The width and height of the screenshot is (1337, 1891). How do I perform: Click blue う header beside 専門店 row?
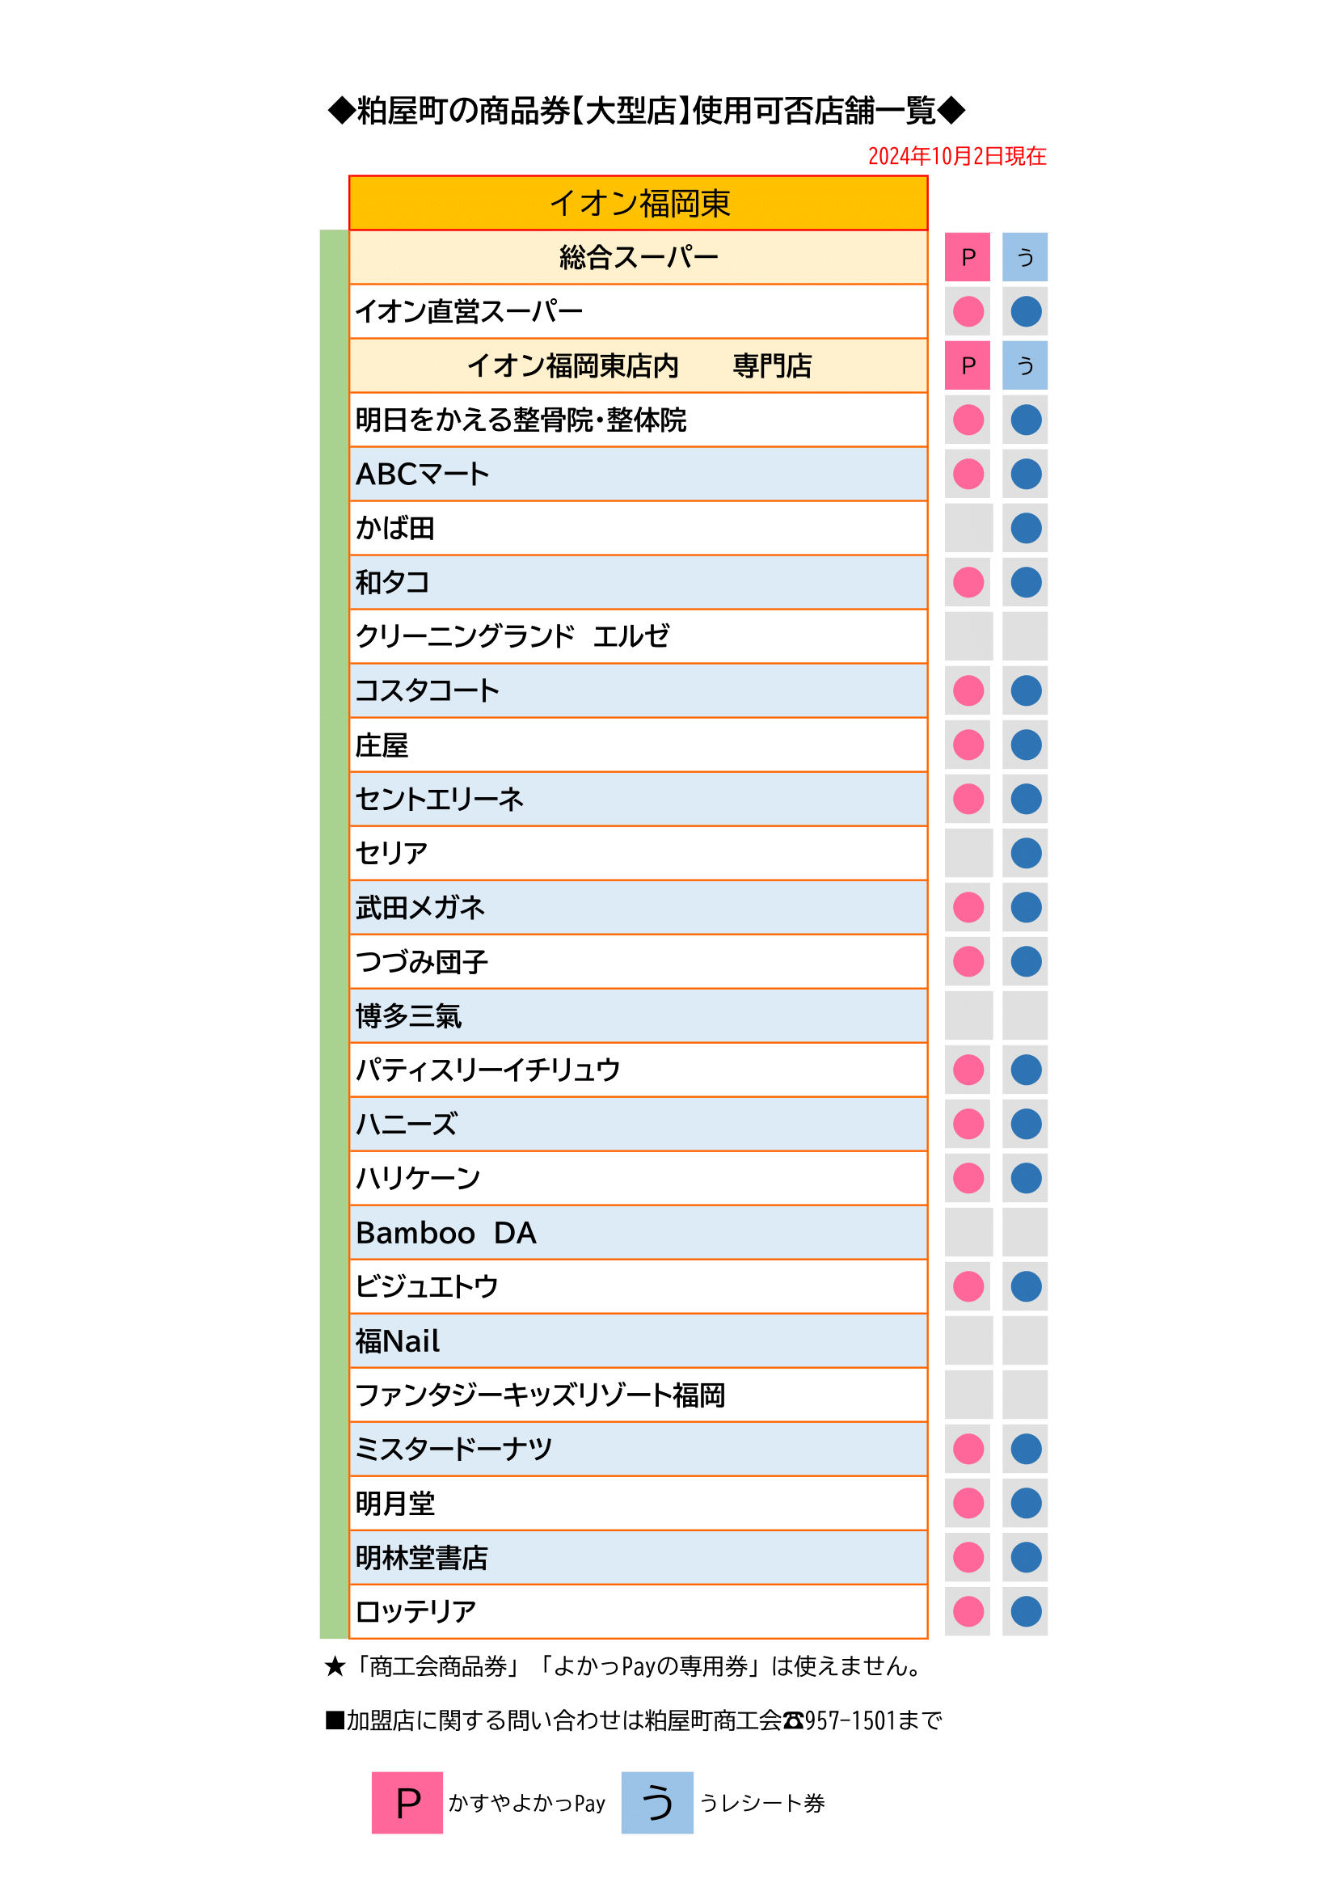[1025, 365]
